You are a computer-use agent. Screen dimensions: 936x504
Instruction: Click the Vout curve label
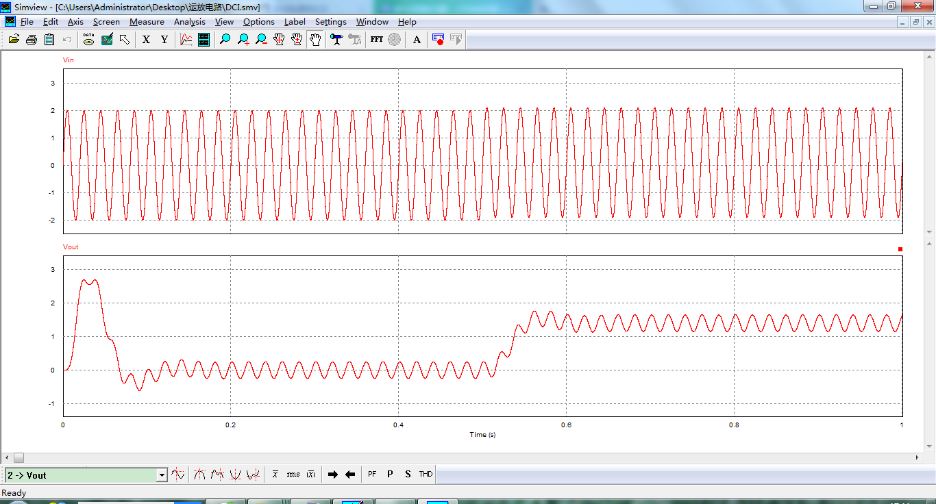pyautogui.click(x=71, y=247)
